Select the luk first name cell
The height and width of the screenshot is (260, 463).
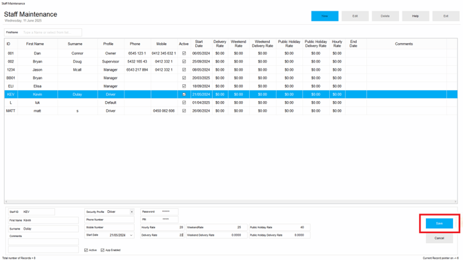(38, 102)
